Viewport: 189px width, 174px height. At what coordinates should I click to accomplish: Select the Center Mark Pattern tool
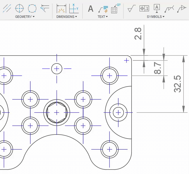32,8
